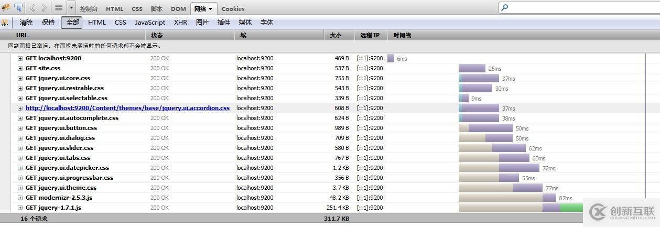
Task: Open the jquery.ui.accordion.css URL link
Action: pyautogui.click(x=127, y=108)
